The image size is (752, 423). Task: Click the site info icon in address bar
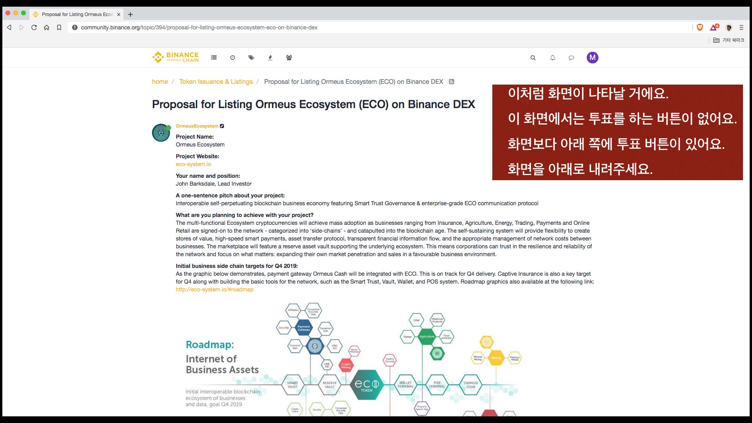click(75, 27)
